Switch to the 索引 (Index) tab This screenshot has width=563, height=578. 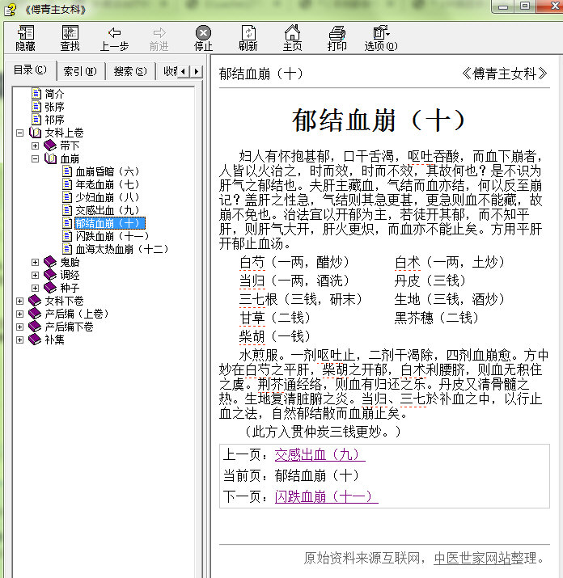[79, 71]
